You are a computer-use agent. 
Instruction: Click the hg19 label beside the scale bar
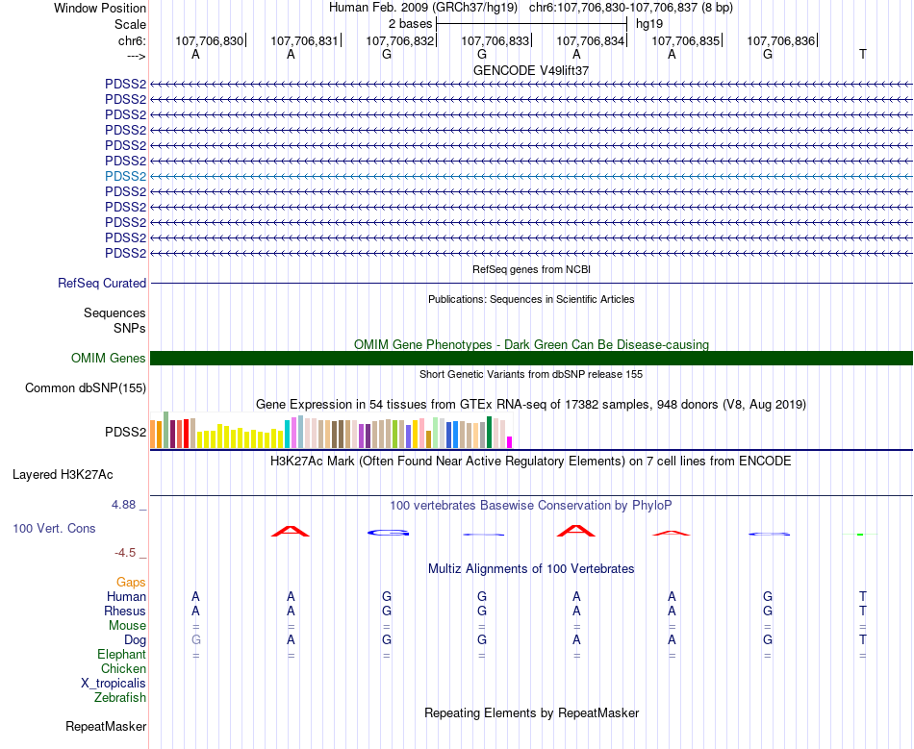[x=649, y=24]
